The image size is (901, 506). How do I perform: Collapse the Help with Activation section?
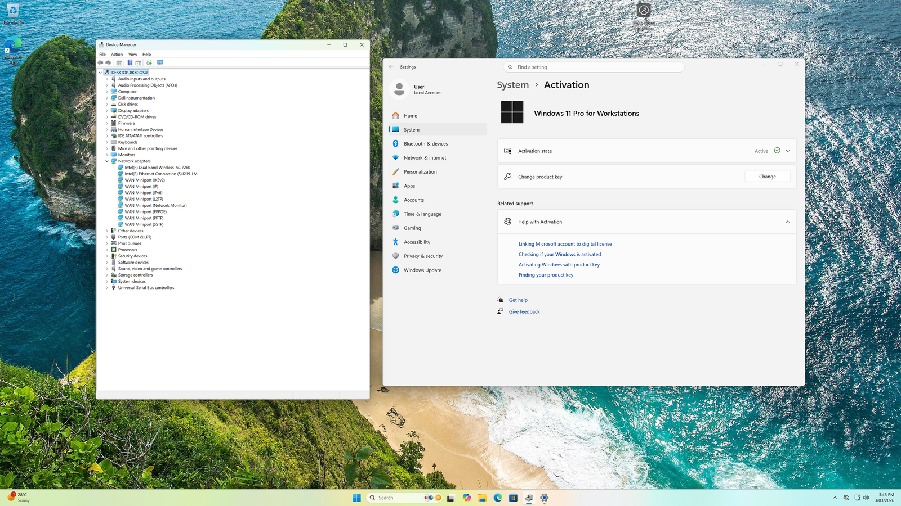click(787, 222)
